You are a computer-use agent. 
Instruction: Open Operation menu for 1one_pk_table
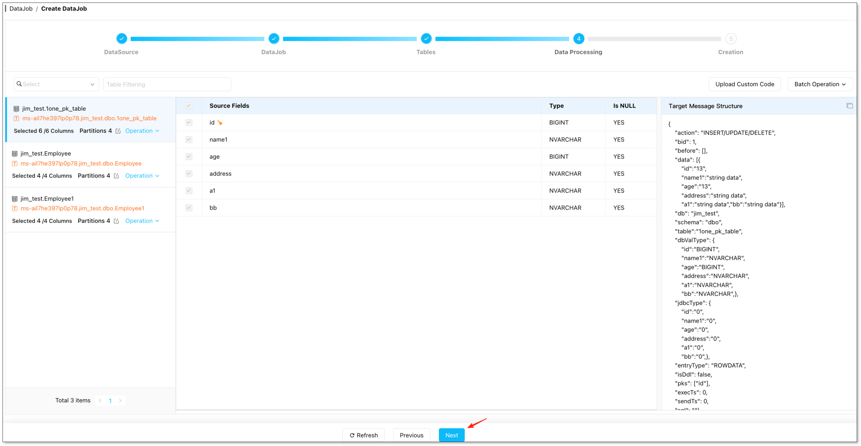coord(142,131)
